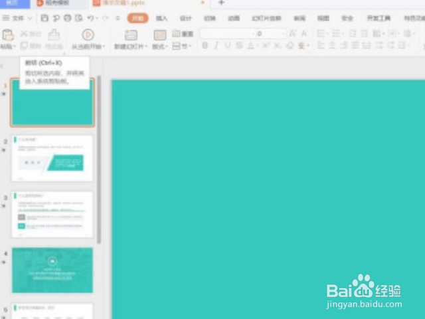The height and width of the screenshot is (319, 425).
Task: Toggle Underline formatting
Action: point(228,45)
